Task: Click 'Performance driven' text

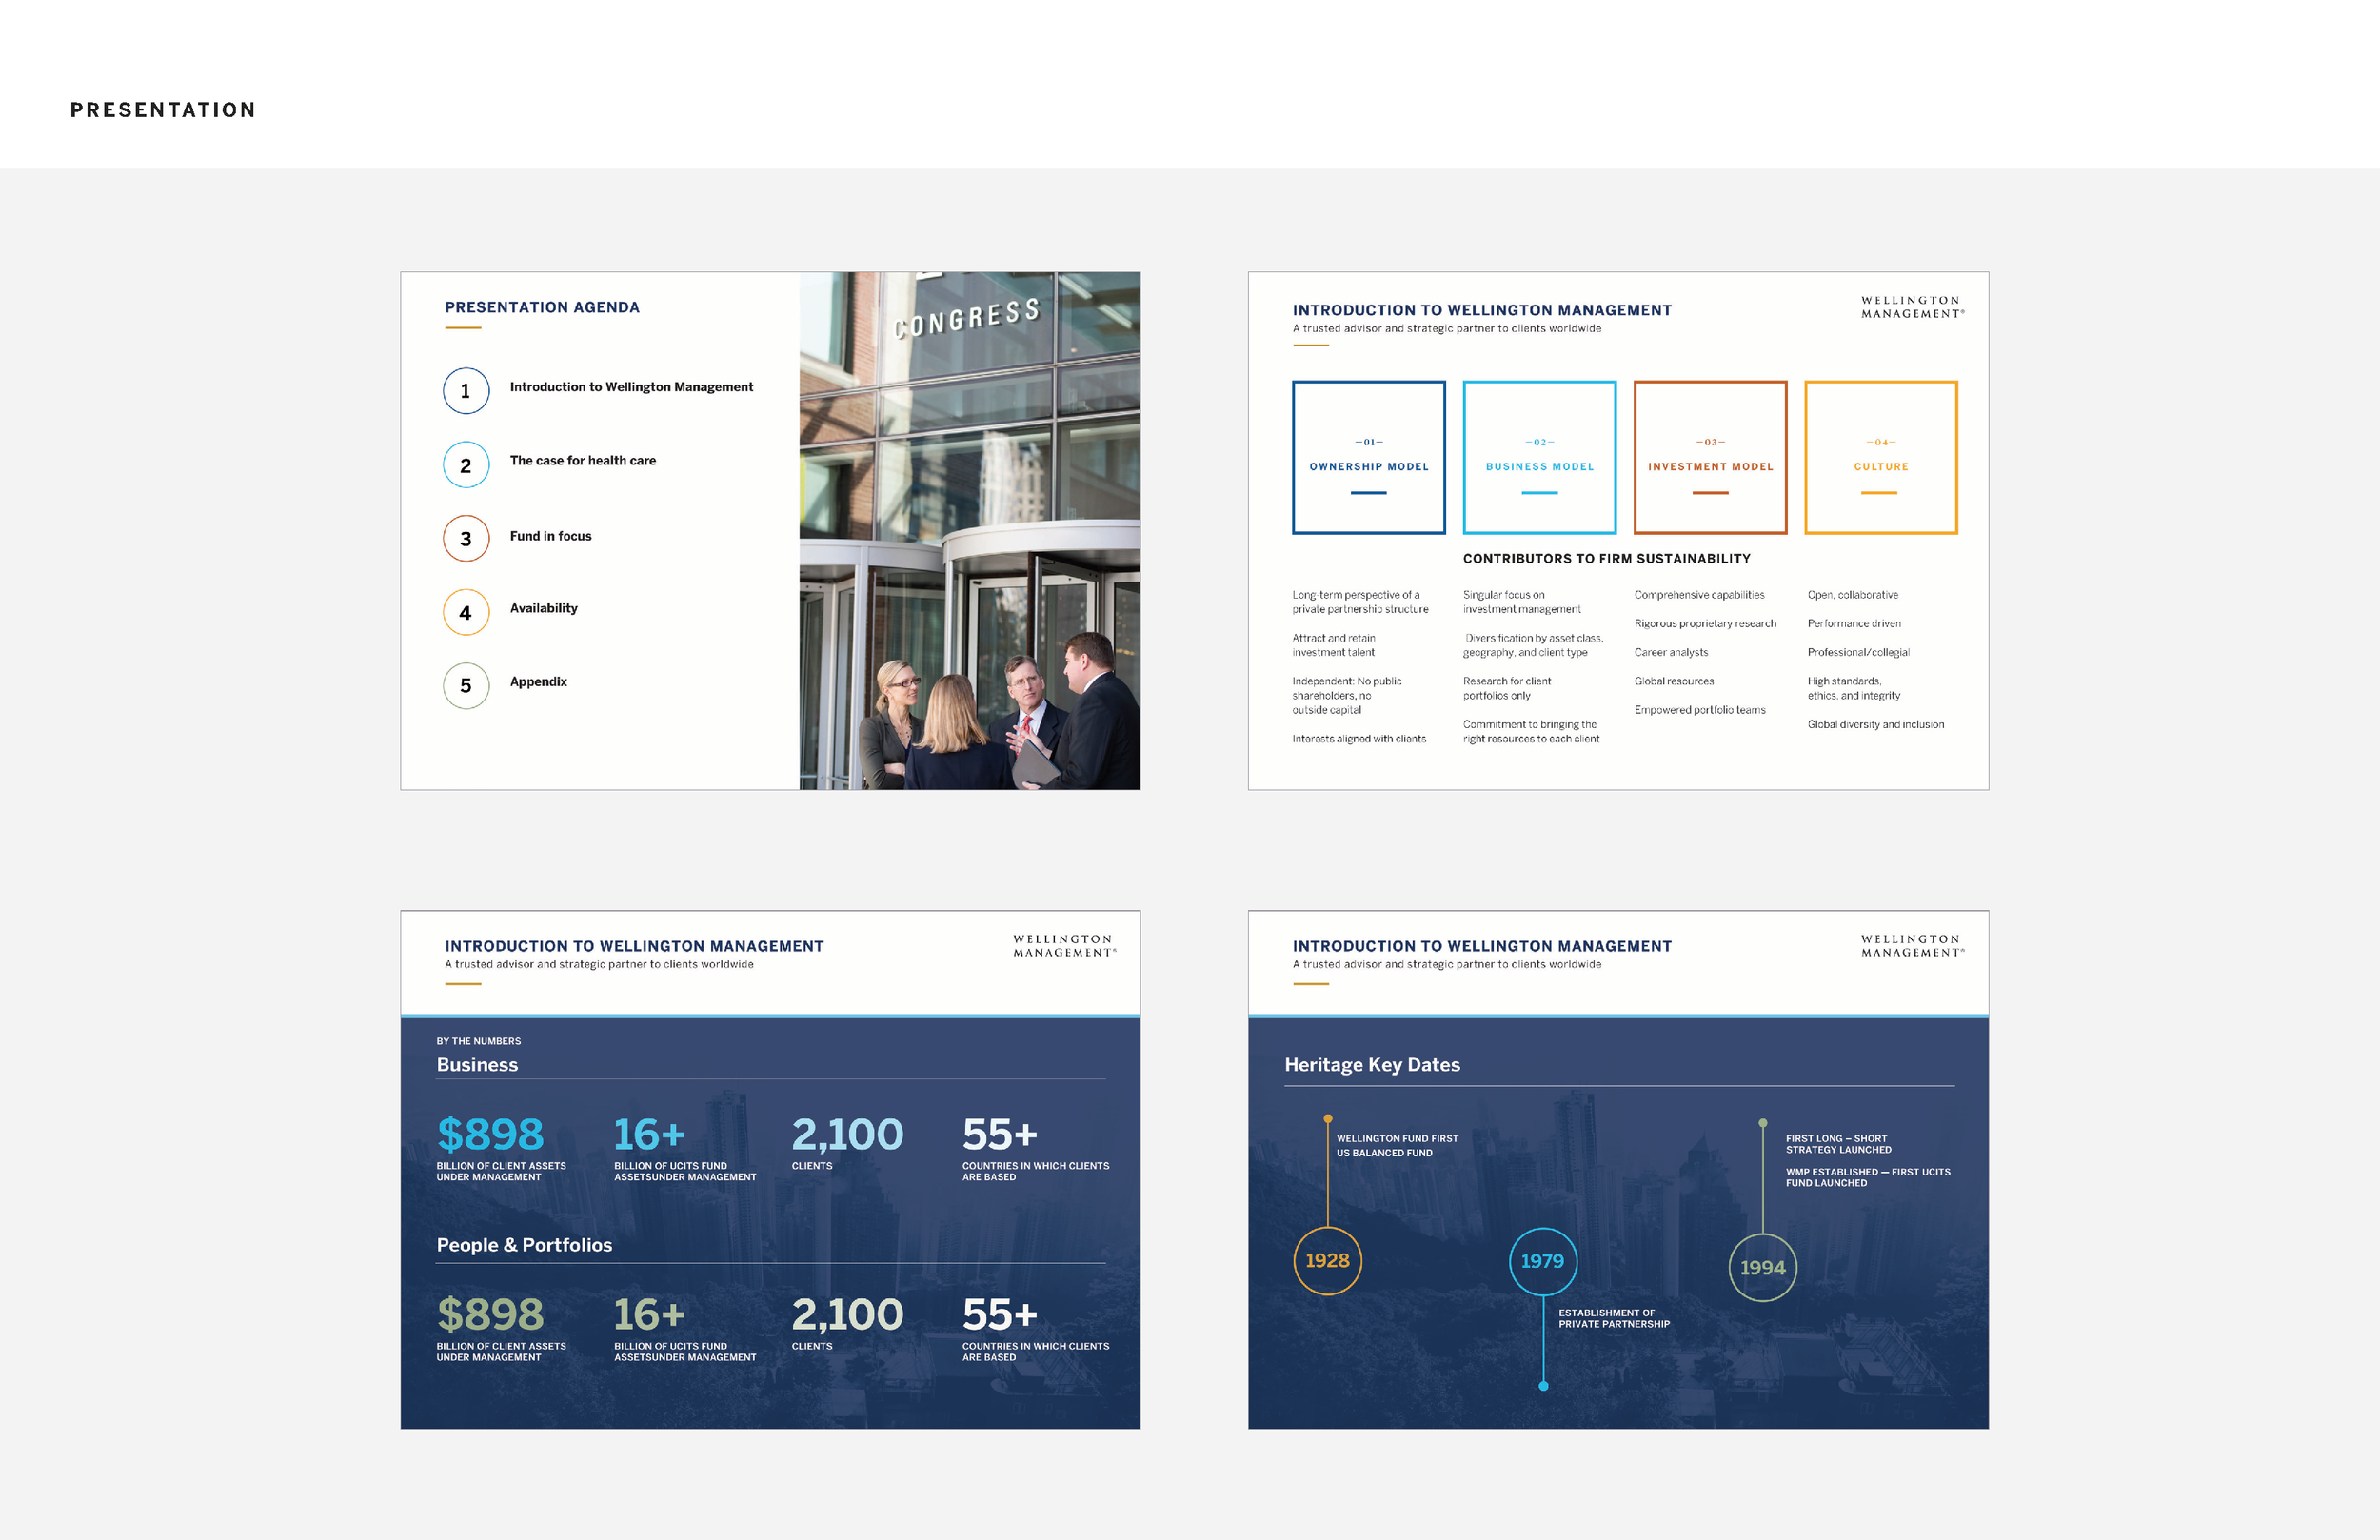Action: 1854,624
